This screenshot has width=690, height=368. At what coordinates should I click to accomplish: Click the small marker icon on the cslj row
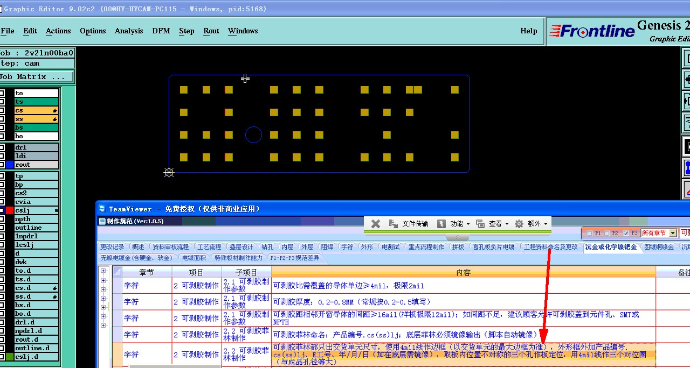[56, 210]
